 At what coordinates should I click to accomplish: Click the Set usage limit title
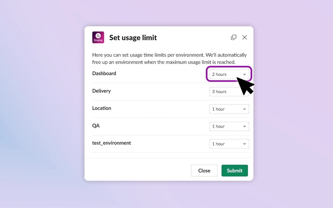(x=133, y=38)
